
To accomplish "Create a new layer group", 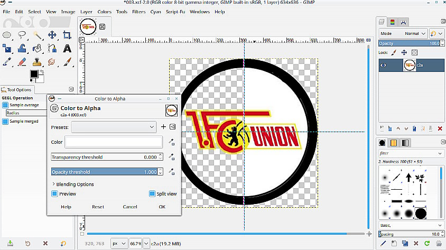I will point(390,128).
